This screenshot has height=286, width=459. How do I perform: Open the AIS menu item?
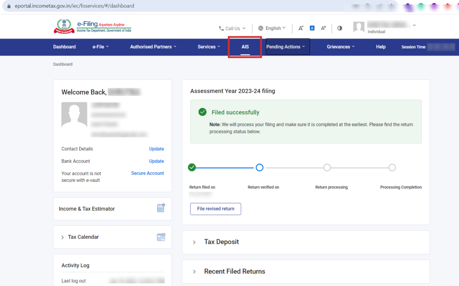click(245, 47)
